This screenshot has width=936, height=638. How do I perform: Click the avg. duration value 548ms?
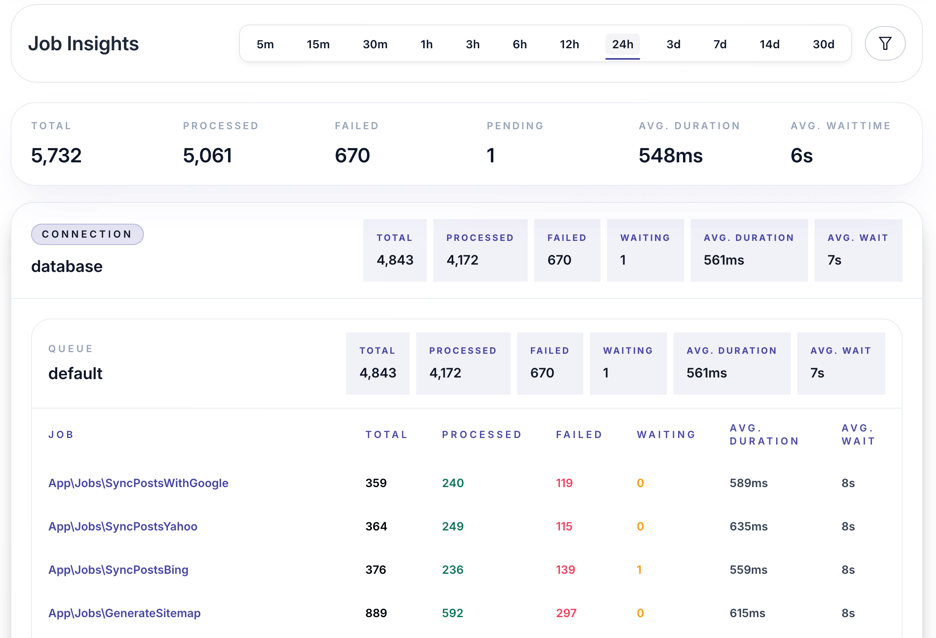(671, 155)
